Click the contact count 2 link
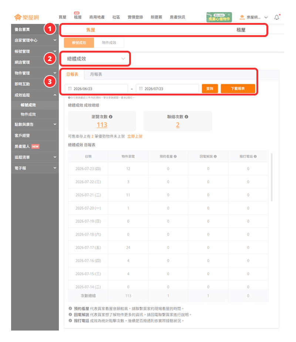This screenshot has height=342, width=296. coord(178,125)
